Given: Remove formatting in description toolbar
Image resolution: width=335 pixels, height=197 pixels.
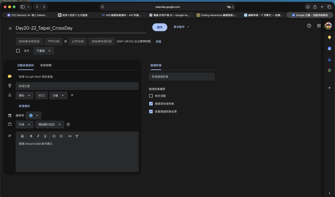Looking at the screenshot, I should point(77,136).
